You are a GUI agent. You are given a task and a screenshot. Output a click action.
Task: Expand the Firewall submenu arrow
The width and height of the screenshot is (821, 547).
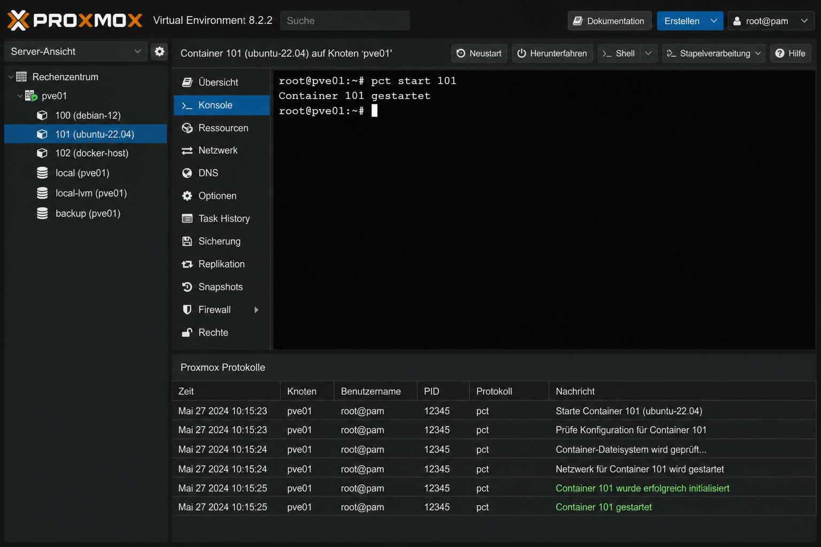click(x=257, y=310)
